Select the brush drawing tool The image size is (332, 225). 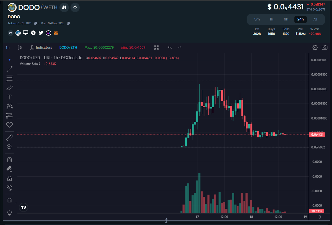[x=9, y=88]
